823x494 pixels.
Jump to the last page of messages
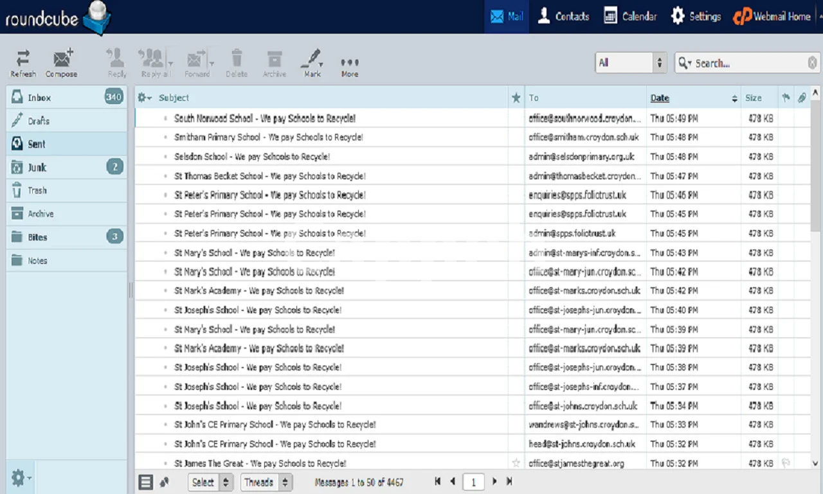(510, 481)
